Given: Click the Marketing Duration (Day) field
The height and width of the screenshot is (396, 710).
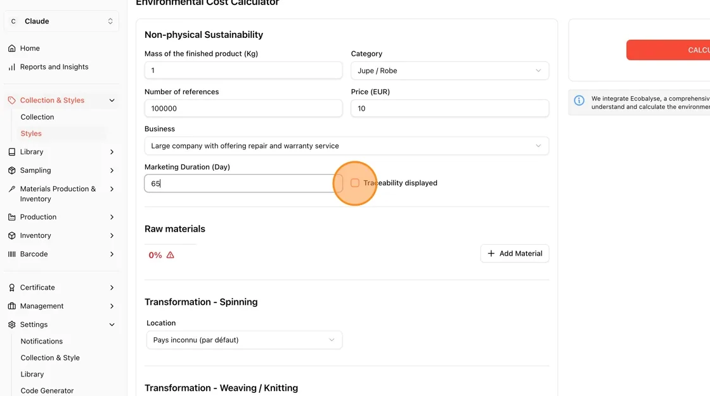Looking at the screenshot, I should coord(243,183).
